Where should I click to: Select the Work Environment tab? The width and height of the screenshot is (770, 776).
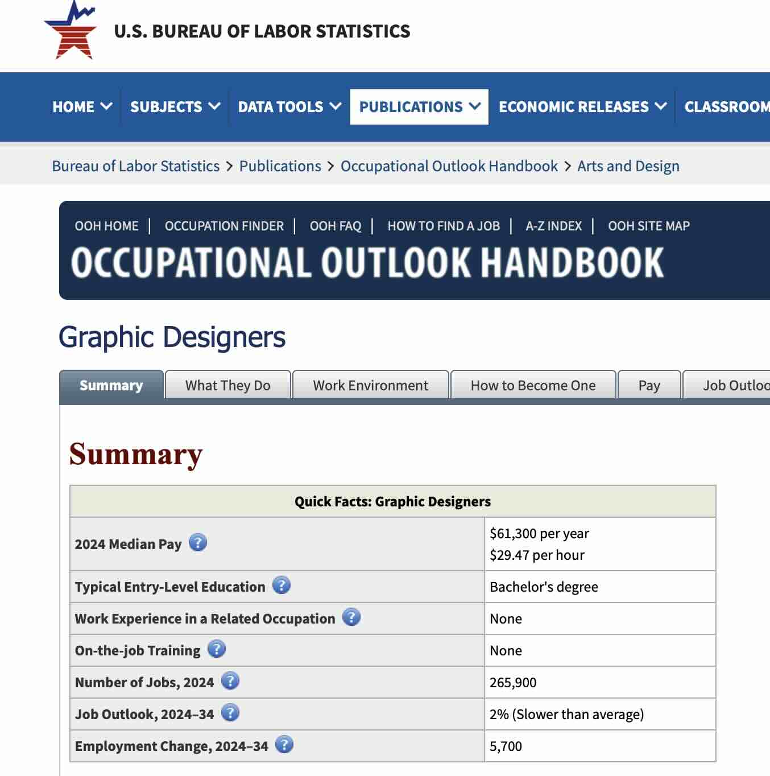coord(370,385)
